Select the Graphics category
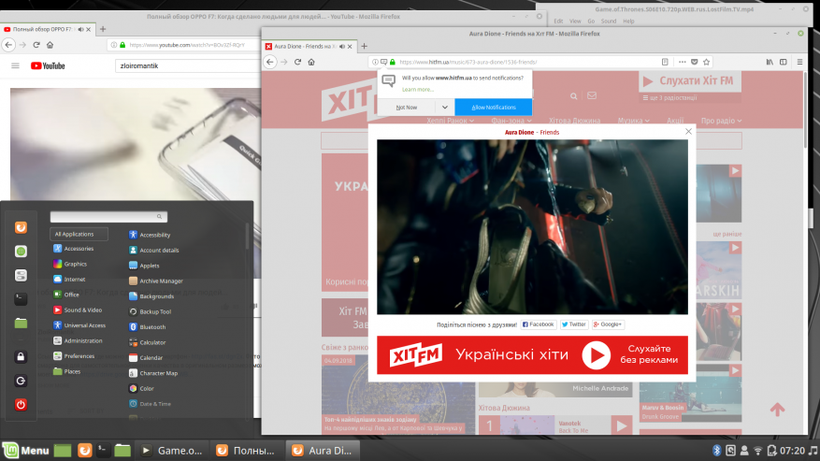The width and height of the screenshot is (820, 461). (70, 265)
